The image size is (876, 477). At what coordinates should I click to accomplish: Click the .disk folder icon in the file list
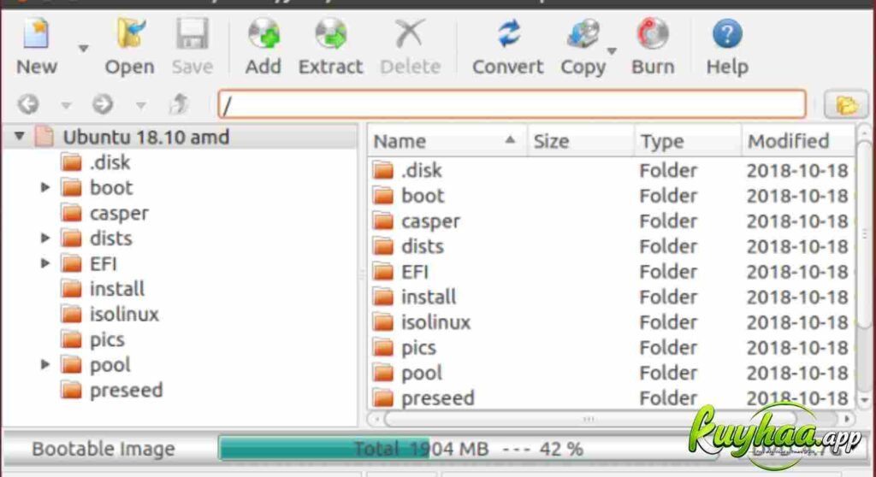(383, 170)
